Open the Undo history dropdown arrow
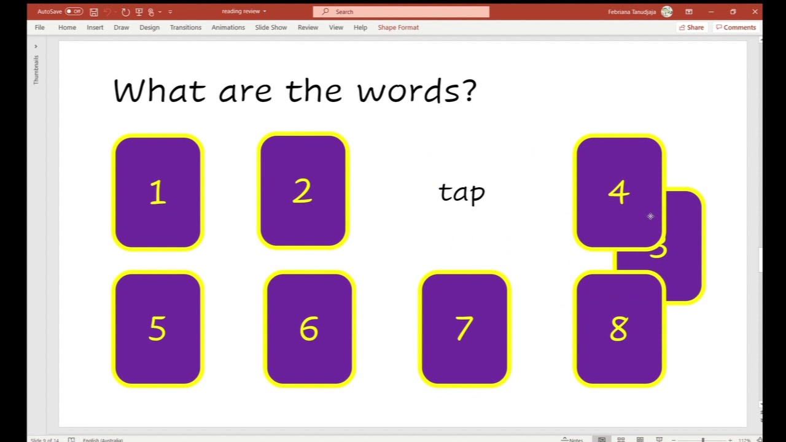This screenshot has width=786, height=442. [115, 12]
